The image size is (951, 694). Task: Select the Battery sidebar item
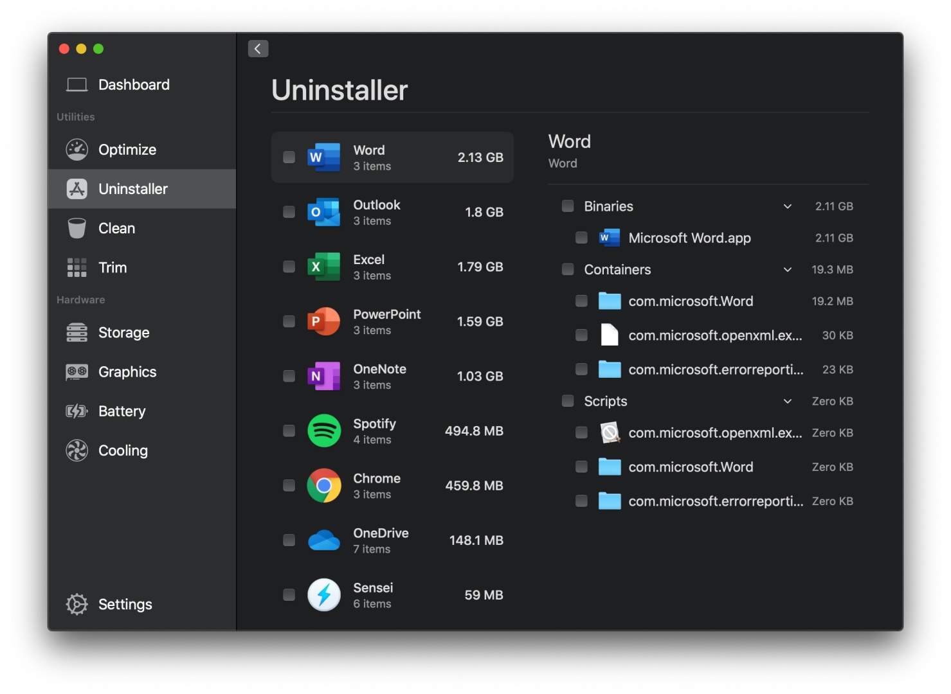pos(122,411)
